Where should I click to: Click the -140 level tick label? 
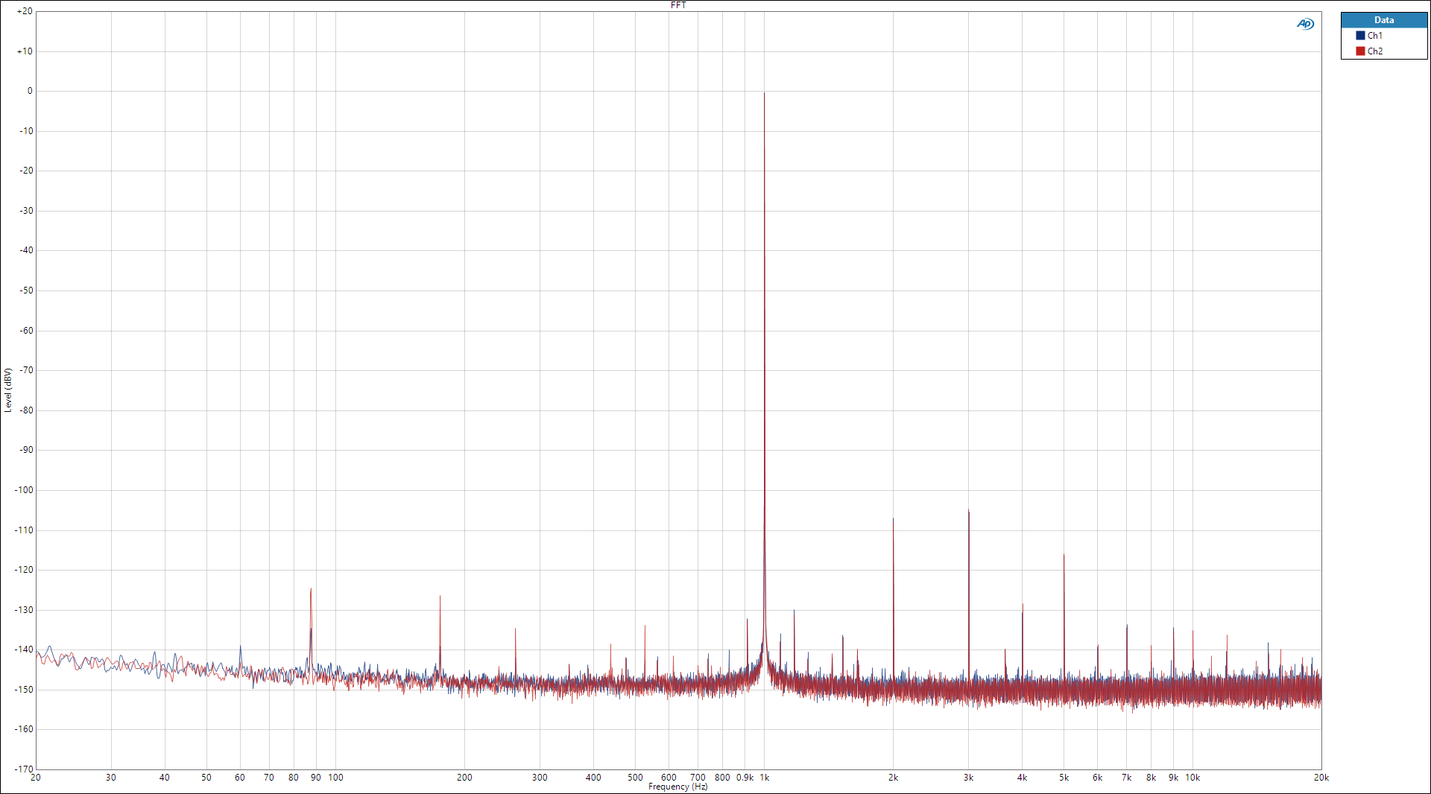pos(25,649)
